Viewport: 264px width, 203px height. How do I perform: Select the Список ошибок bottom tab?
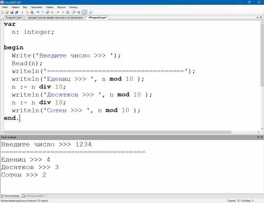point(33,196)
